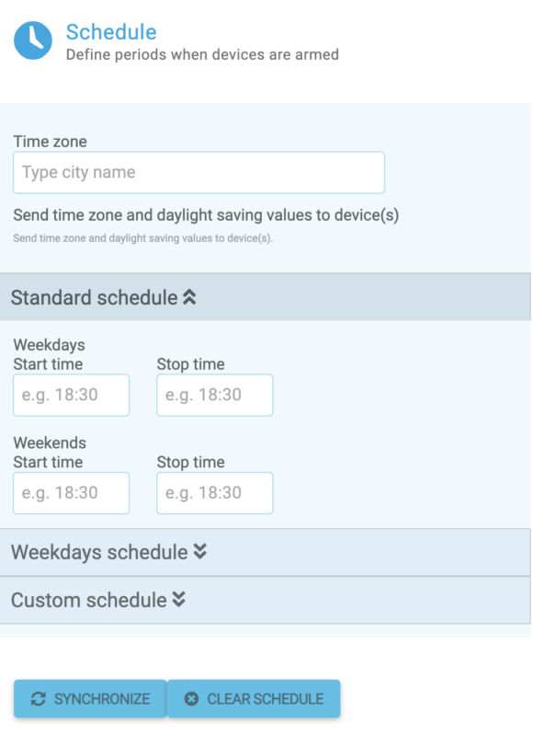Collapse Standard schedule using the double-chevron up icon
Screen dimensions: 533x736
[189, 297]
